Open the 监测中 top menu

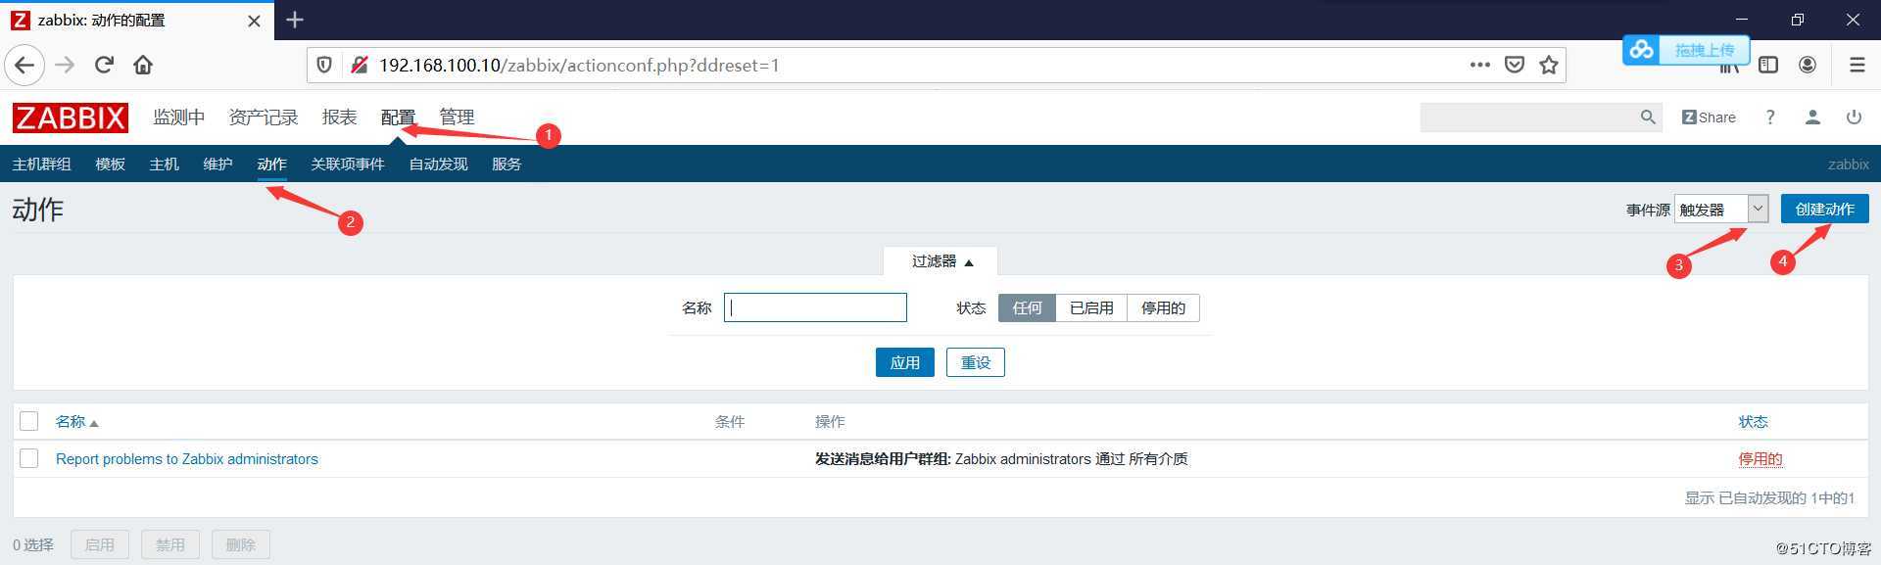pyautogui.click(x=178, y=118)
